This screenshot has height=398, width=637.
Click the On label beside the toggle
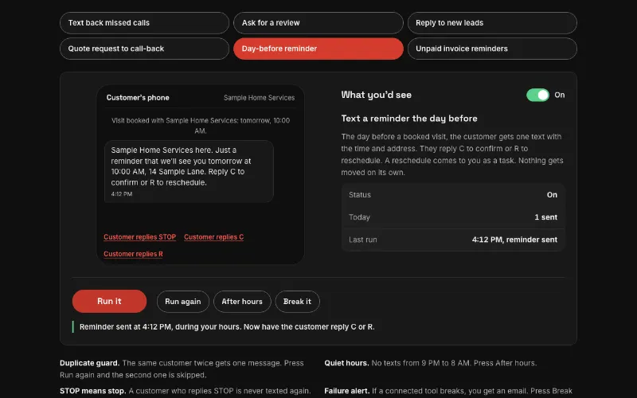[560, 95]
